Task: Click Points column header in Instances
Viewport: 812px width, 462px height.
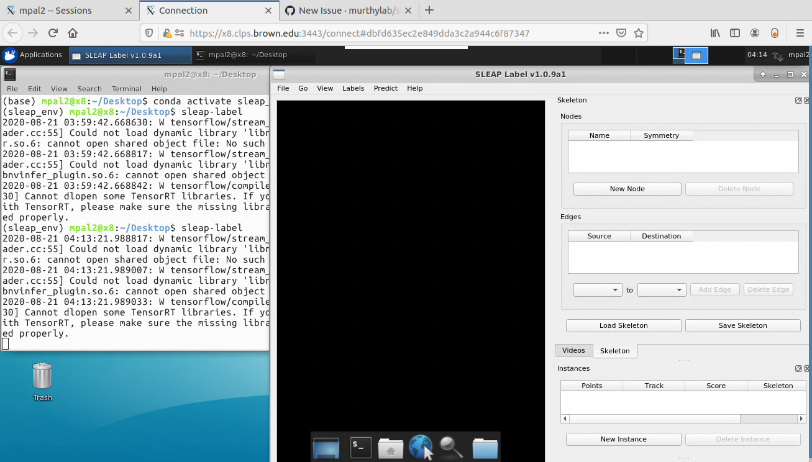Action: click(592, 386)
